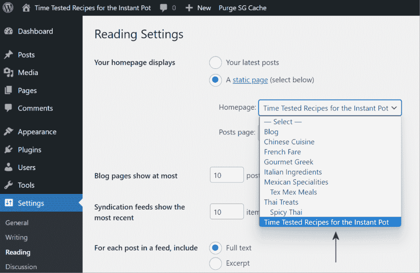The width and height of the screenshot is (420, 273).
Task: Click site title in admin bar
Action: [x=93, y=8]
